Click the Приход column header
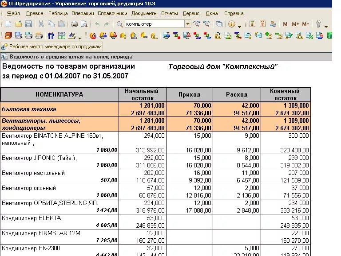The height and width of the screenshot is (256, 341). click(190, 94)
